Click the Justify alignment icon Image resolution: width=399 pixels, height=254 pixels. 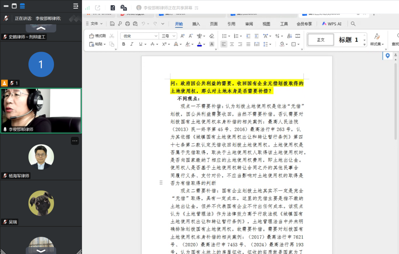click(248, 44)
